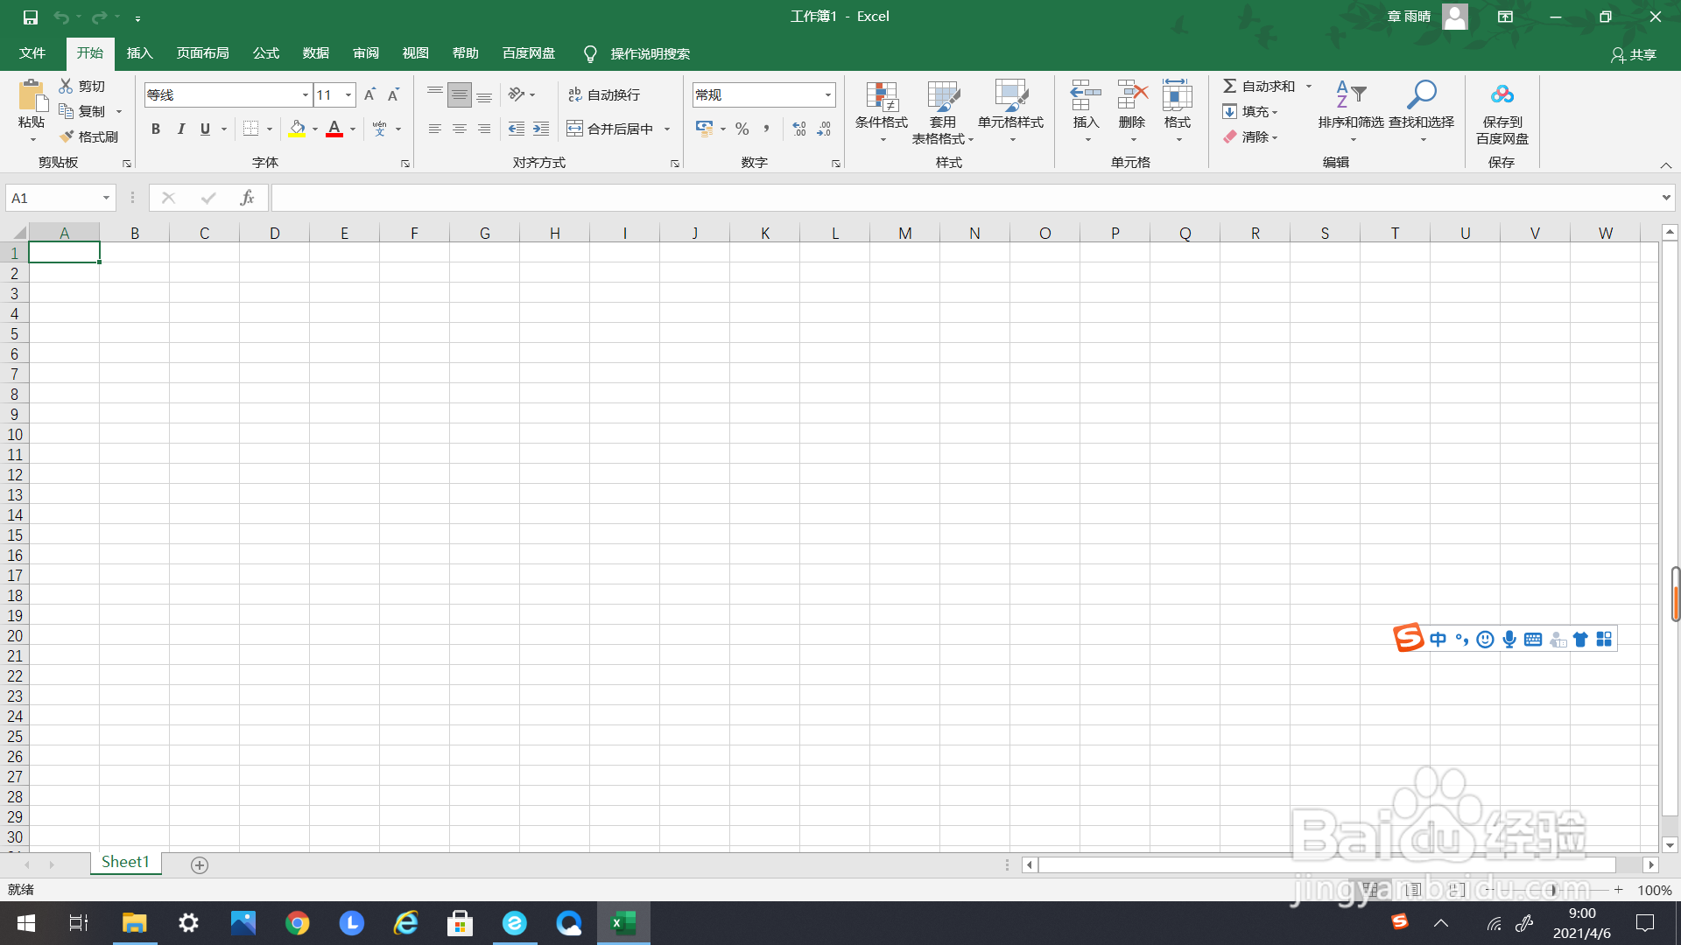The image size is (1681, 945).
Task: Toggle Bold formatting
Action: 156,129
